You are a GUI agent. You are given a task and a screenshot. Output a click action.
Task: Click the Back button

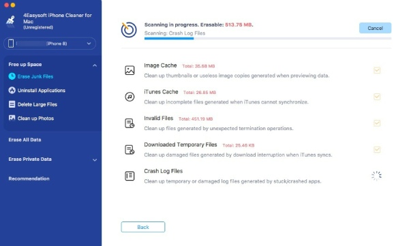pos(143,227)
